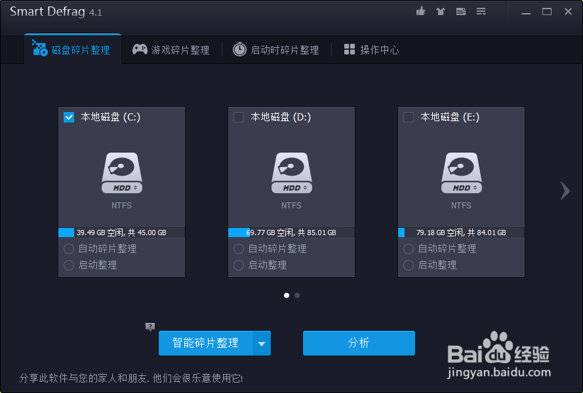Uncheck the 本地磁盘 (C:) checkbox
Image resolution: width=583 pixels, height=393 pixels.
[69, 117]
